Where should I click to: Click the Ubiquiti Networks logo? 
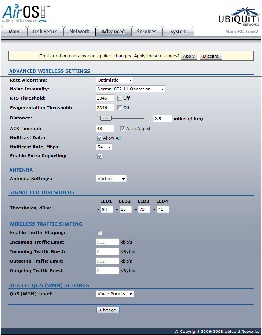[238, 17]
